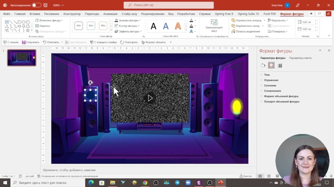Apply the blue WordArt letter style
This screenshot has height=187, width=334.
coord(166,26)
